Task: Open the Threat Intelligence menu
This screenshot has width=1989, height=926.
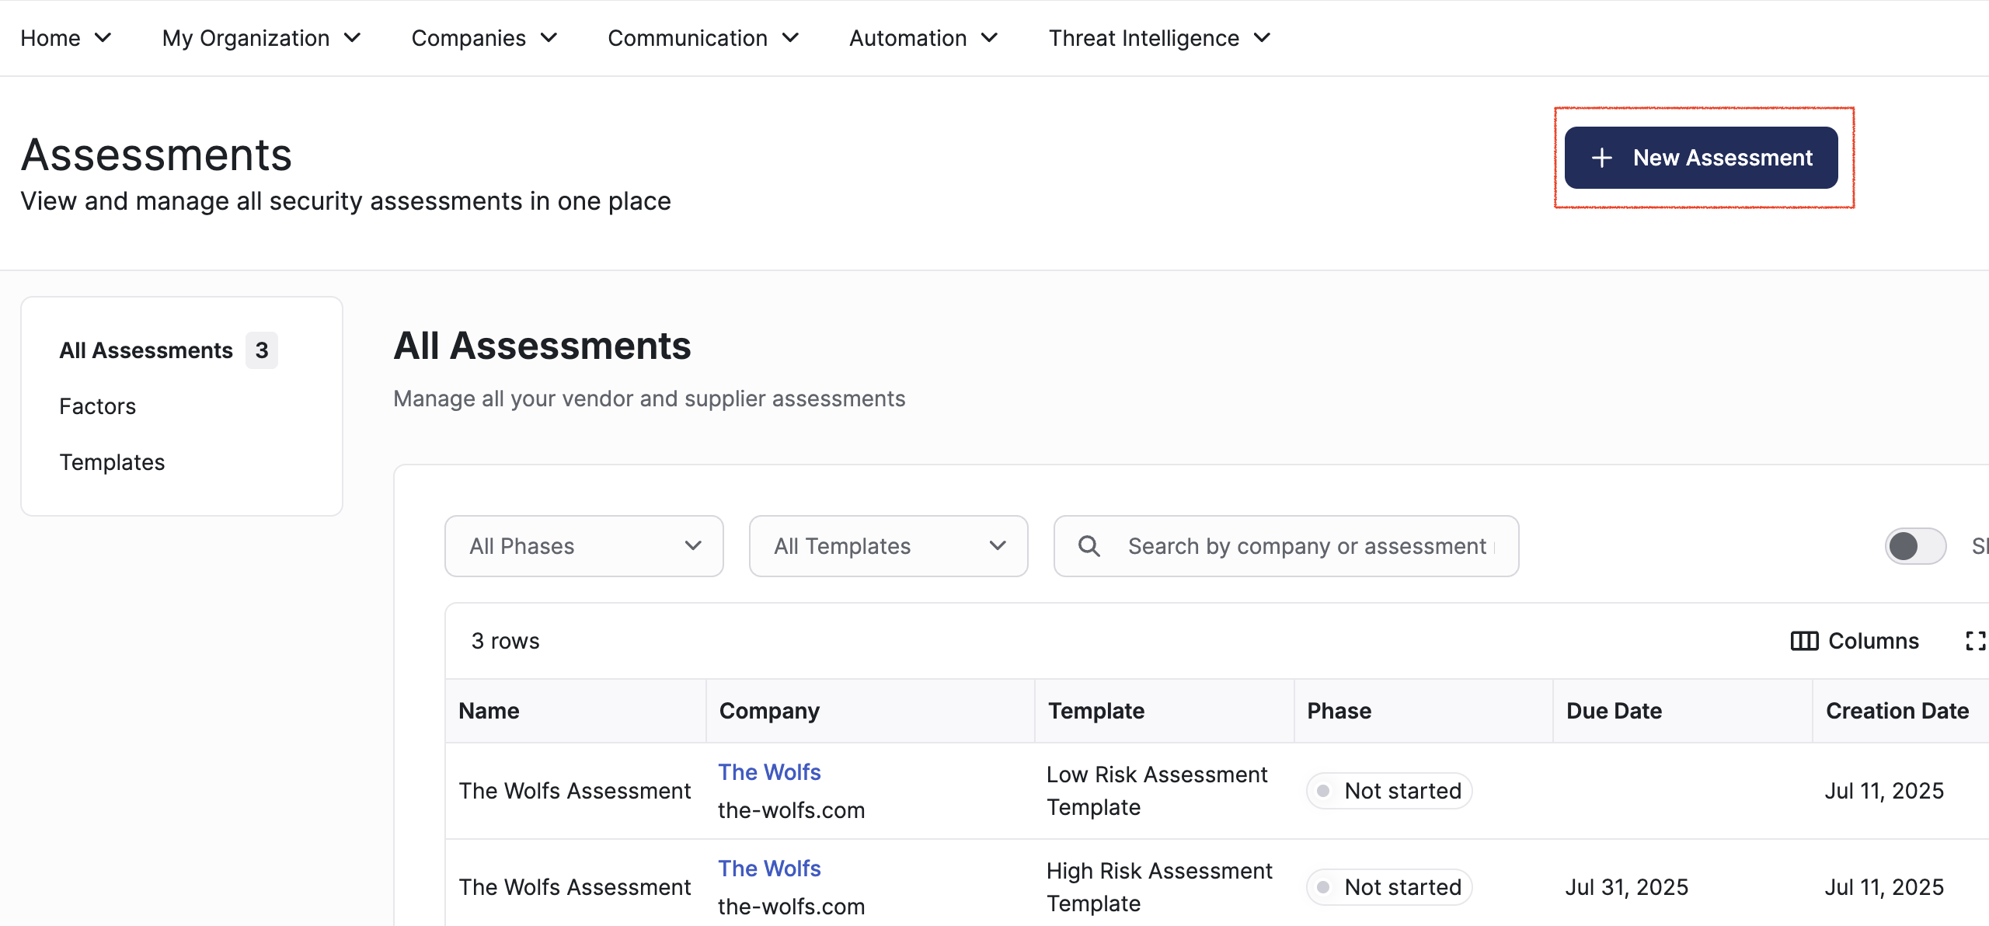Action: (x=1159, y=38)
